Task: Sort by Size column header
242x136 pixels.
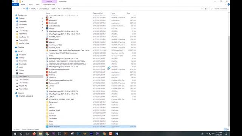Action: pos(129,13)
